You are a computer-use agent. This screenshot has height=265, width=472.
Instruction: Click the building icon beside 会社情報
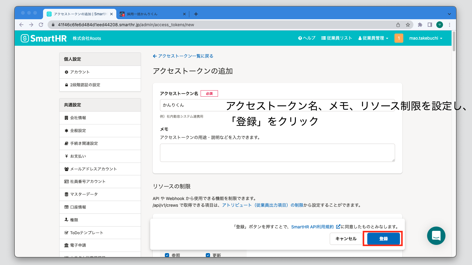(66, 118)
